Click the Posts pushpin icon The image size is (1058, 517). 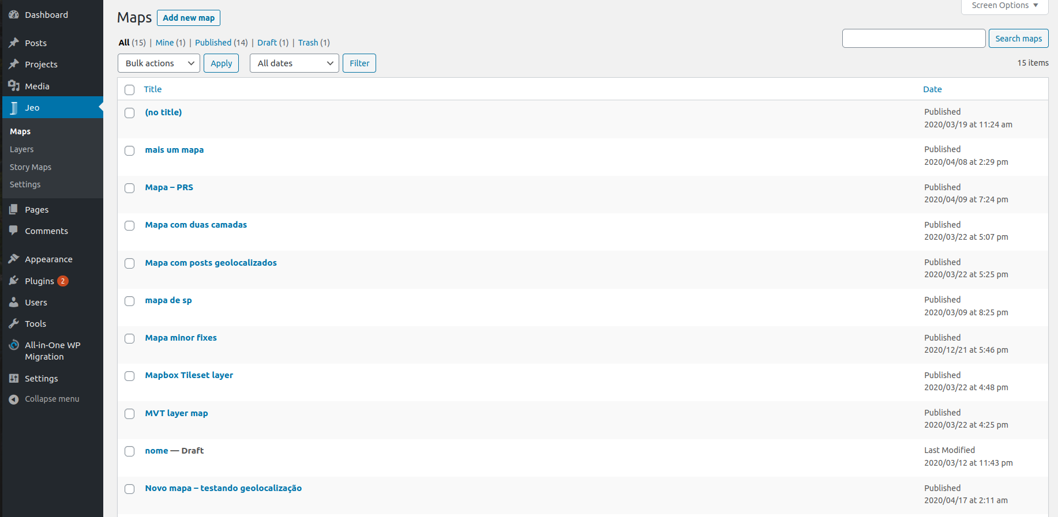[x=14, y=43]
